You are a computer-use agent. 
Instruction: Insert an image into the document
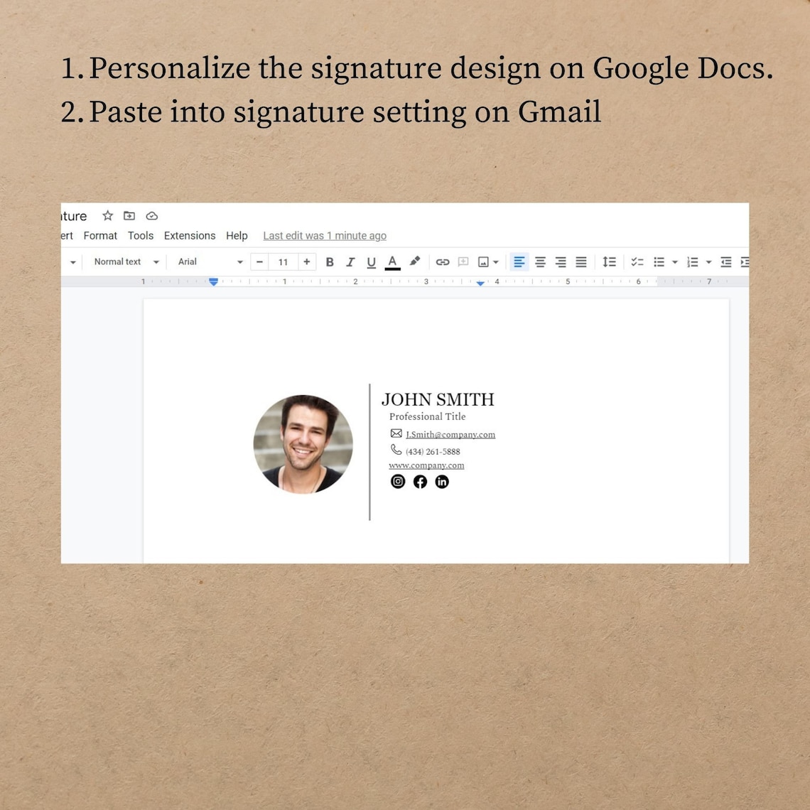pos(483,261)
